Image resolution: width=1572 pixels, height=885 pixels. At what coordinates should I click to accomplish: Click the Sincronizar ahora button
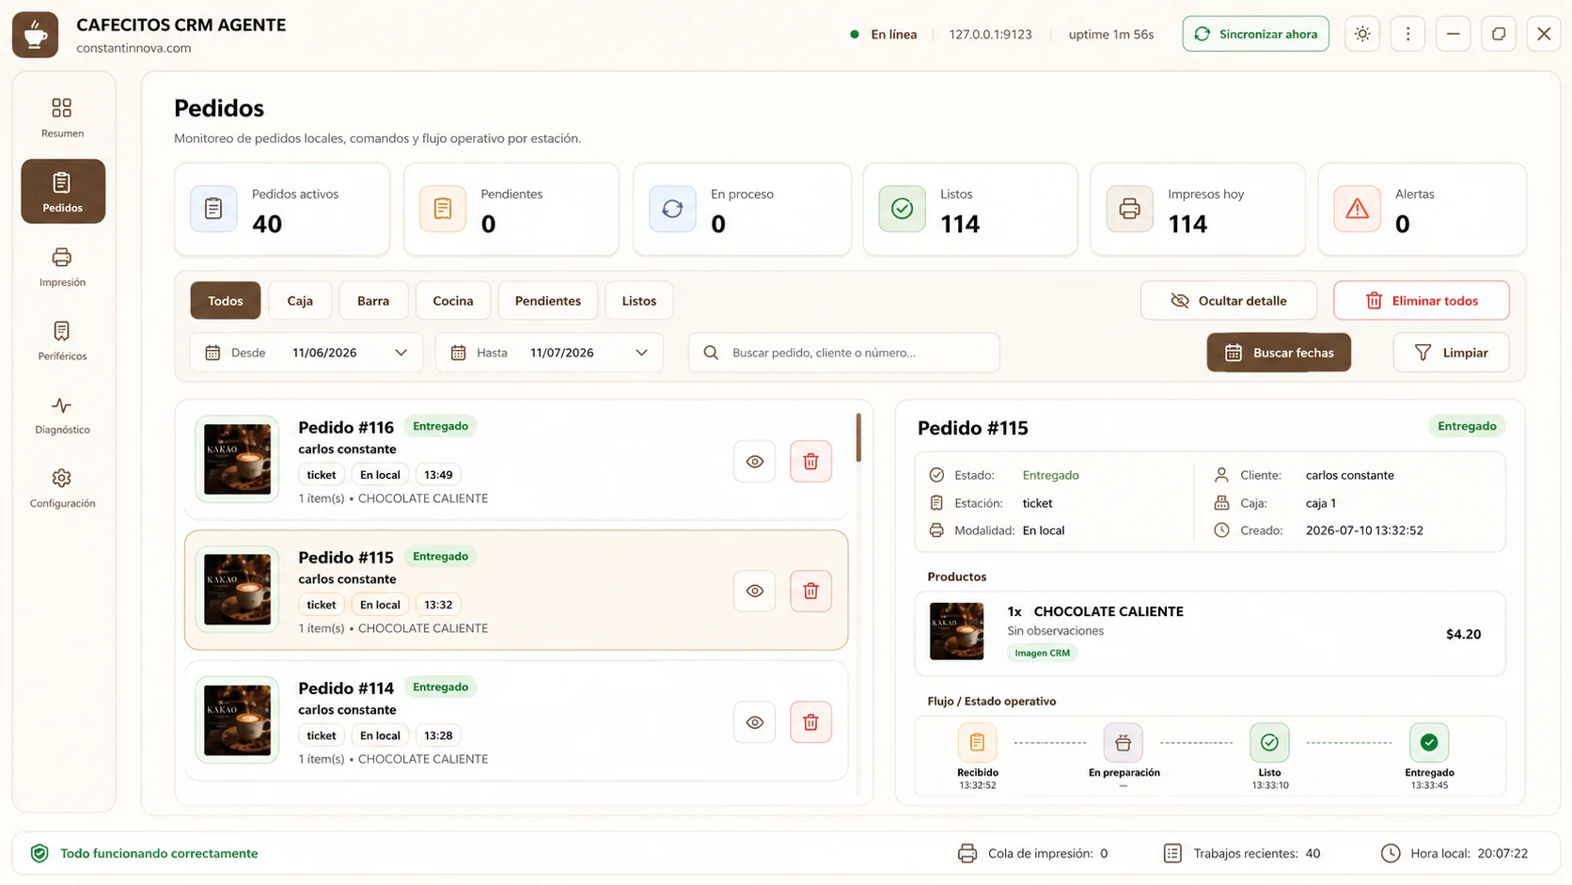click(1256, 34)
